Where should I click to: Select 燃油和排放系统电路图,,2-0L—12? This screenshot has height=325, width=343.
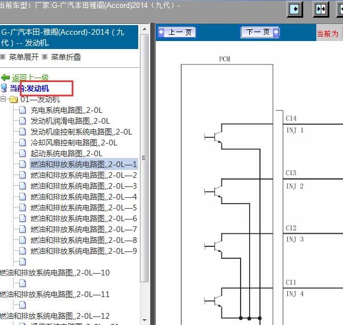pyautogui.click(x=55, y=316)
